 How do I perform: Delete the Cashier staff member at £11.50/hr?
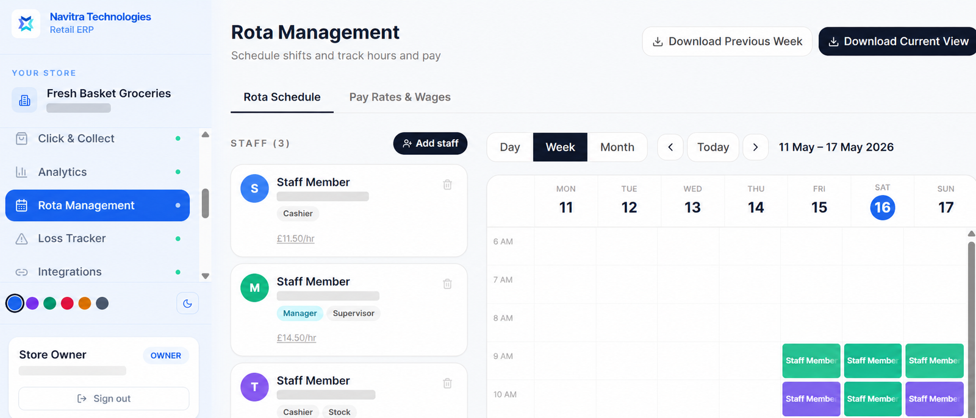point(447,185)
